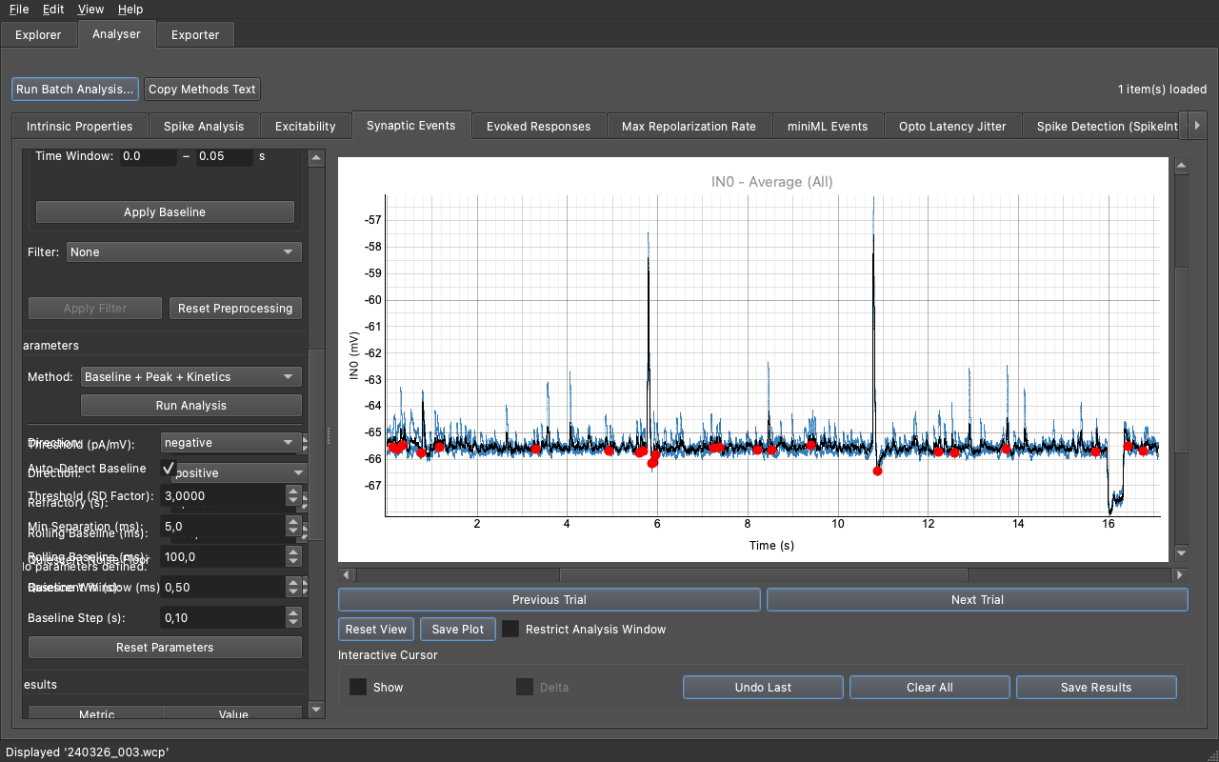Open the Filter dropdown set to None
Image resolution: width=1219 pixels, height=762 pixels.
coord(184,252)
